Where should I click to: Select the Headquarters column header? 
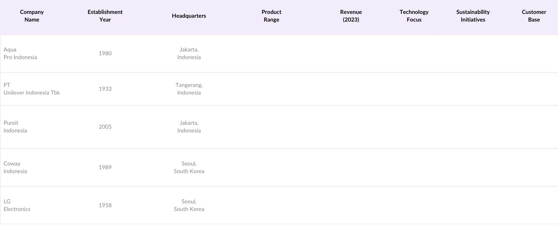[189, 16]
